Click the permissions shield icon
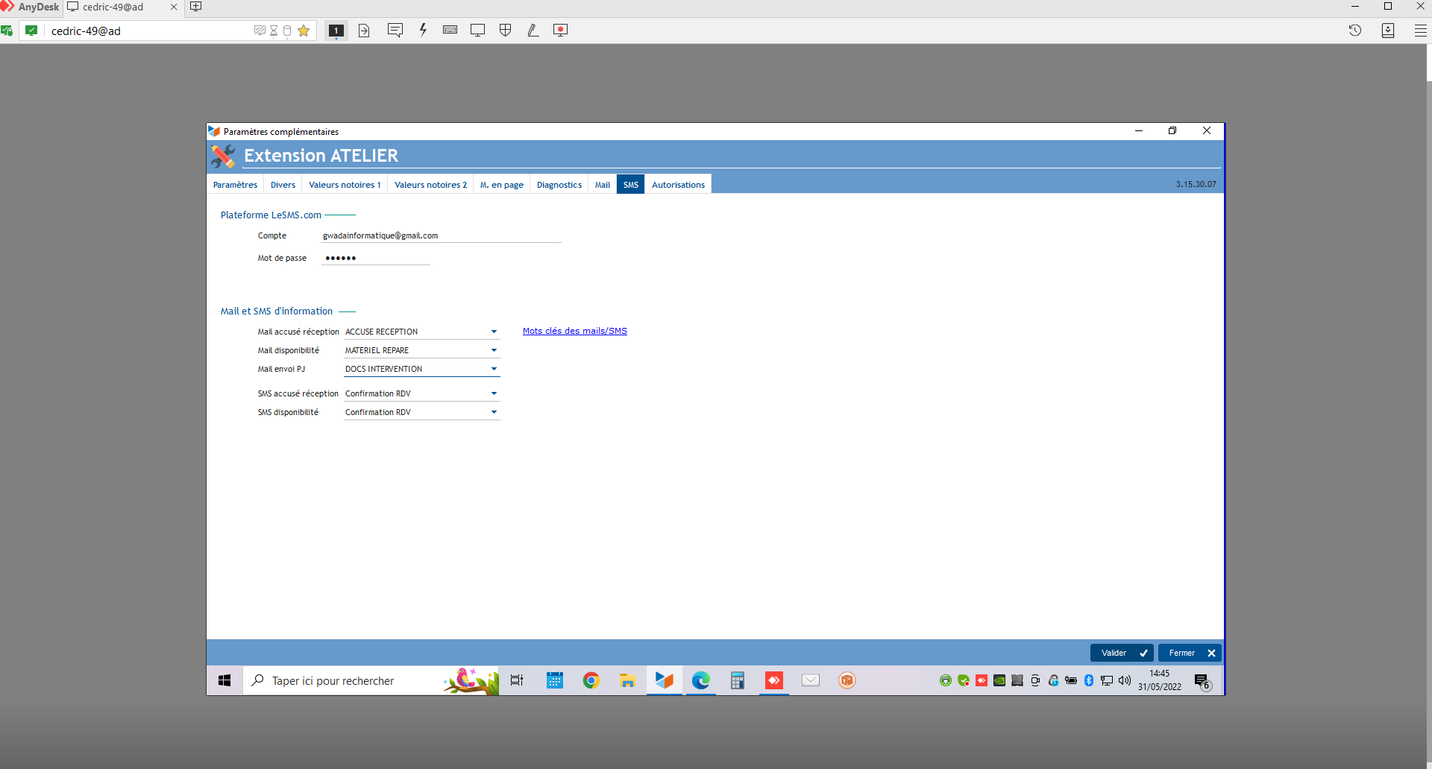1432x769 pixels. tap(505, 31)
